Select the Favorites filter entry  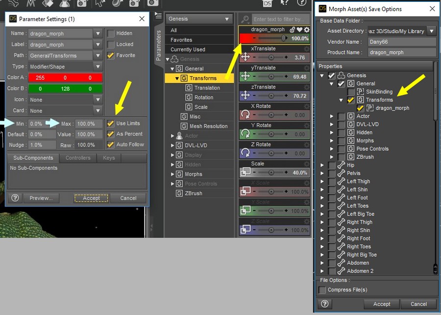pyautogui.click(x=199, y=40)
